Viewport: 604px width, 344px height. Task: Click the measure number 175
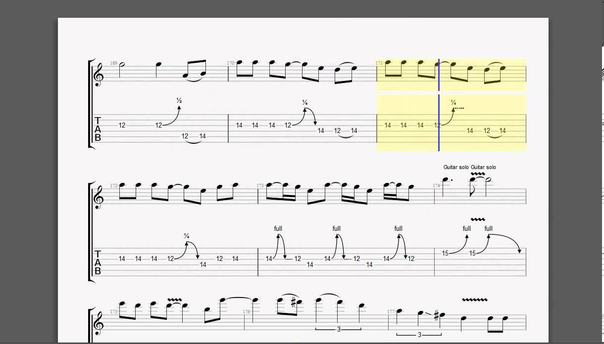pyautogui.click(x=113, y=312)
